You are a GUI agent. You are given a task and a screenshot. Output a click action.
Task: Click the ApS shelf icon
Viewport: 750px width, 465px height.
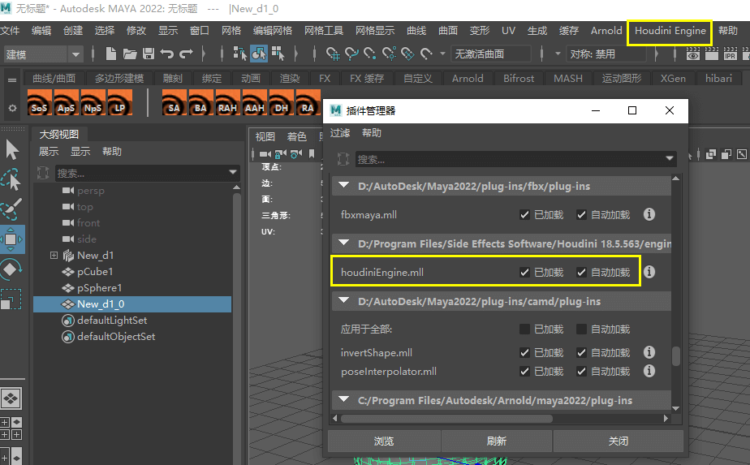(x=66, y=102)
